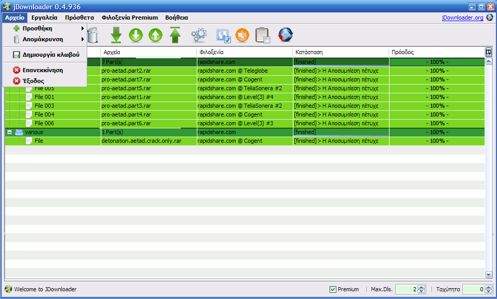Image resolution: width=497 pixels, height=299 pixels.
Task: Click the globe icon beside jDownloader.org link
Action: pyautogui.click(x=490, y=18)
